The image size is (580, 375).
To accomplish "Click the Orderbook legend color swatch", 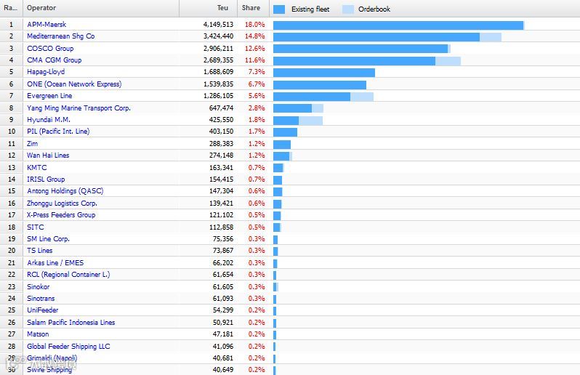I will (348, 9).
